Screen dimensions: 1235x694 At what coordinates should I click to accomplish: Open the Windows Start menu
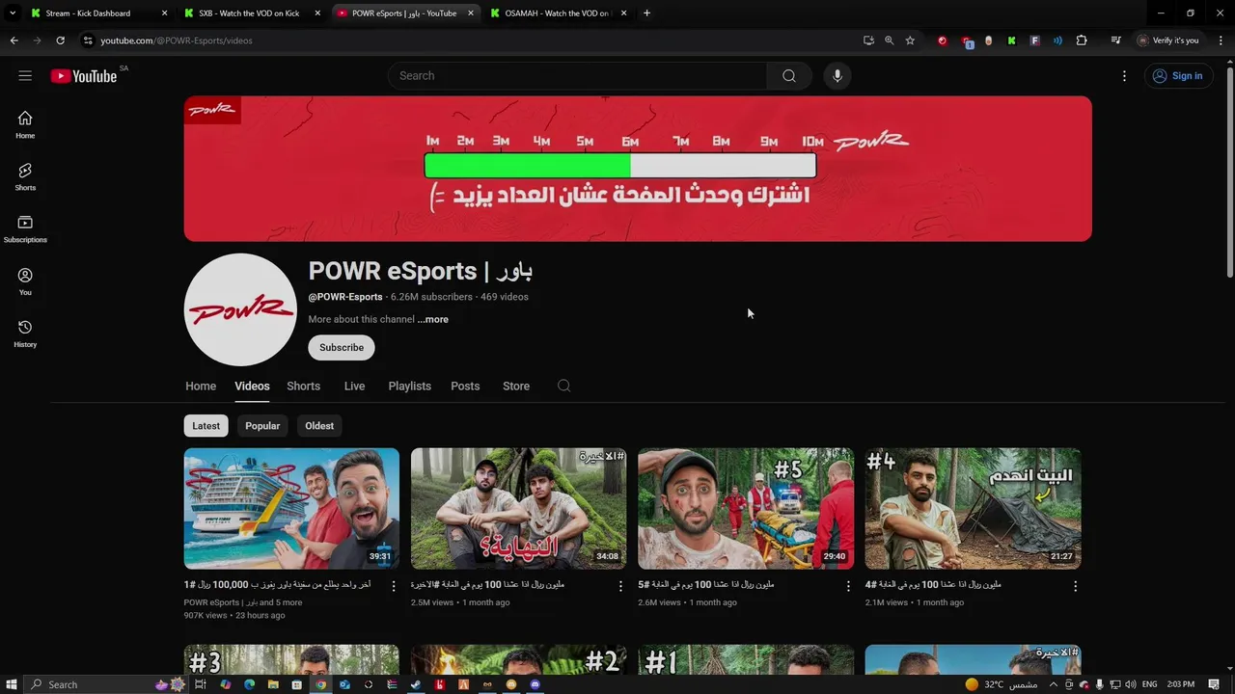click(12, 684)
